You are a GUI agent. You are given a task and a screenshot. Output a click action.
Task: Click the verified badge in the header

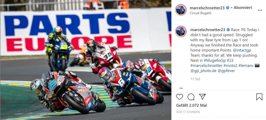click(x=228, y=8)
